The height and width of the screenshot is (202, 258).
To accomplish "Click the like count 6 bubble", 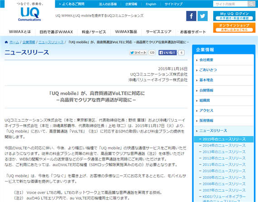I will tap(182, 53).
